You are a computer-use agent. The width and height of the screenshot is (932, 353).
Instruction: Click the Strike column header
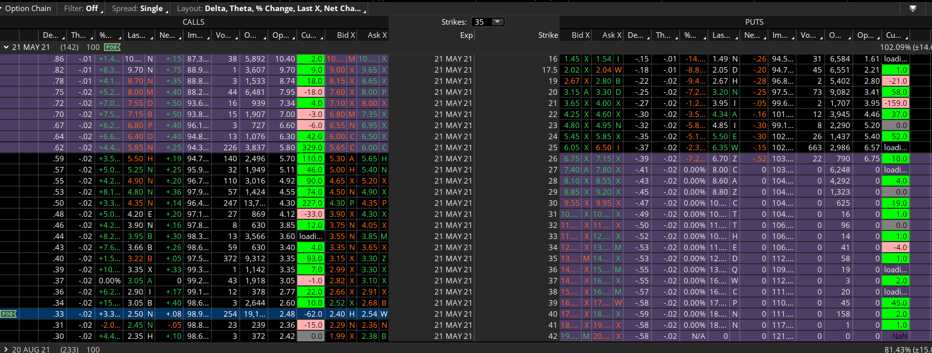coord(548,35)
